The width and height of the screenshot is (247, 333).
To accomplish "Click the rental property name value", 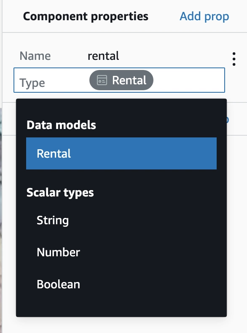I will (x=103, y=56).
